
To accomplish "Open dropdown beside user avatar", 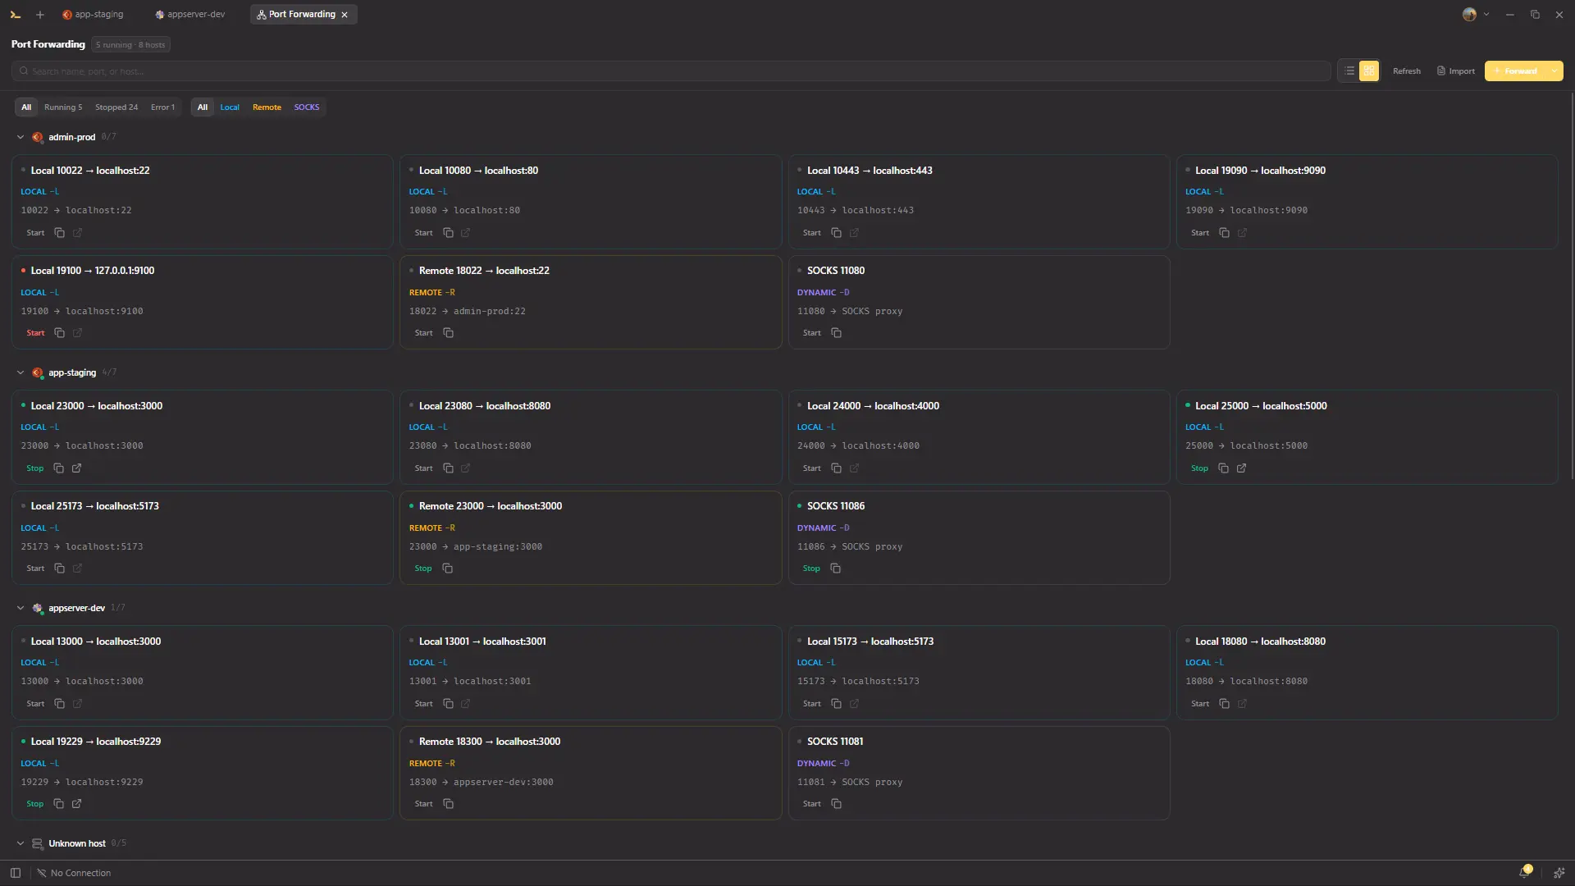I will [1486, 15].
